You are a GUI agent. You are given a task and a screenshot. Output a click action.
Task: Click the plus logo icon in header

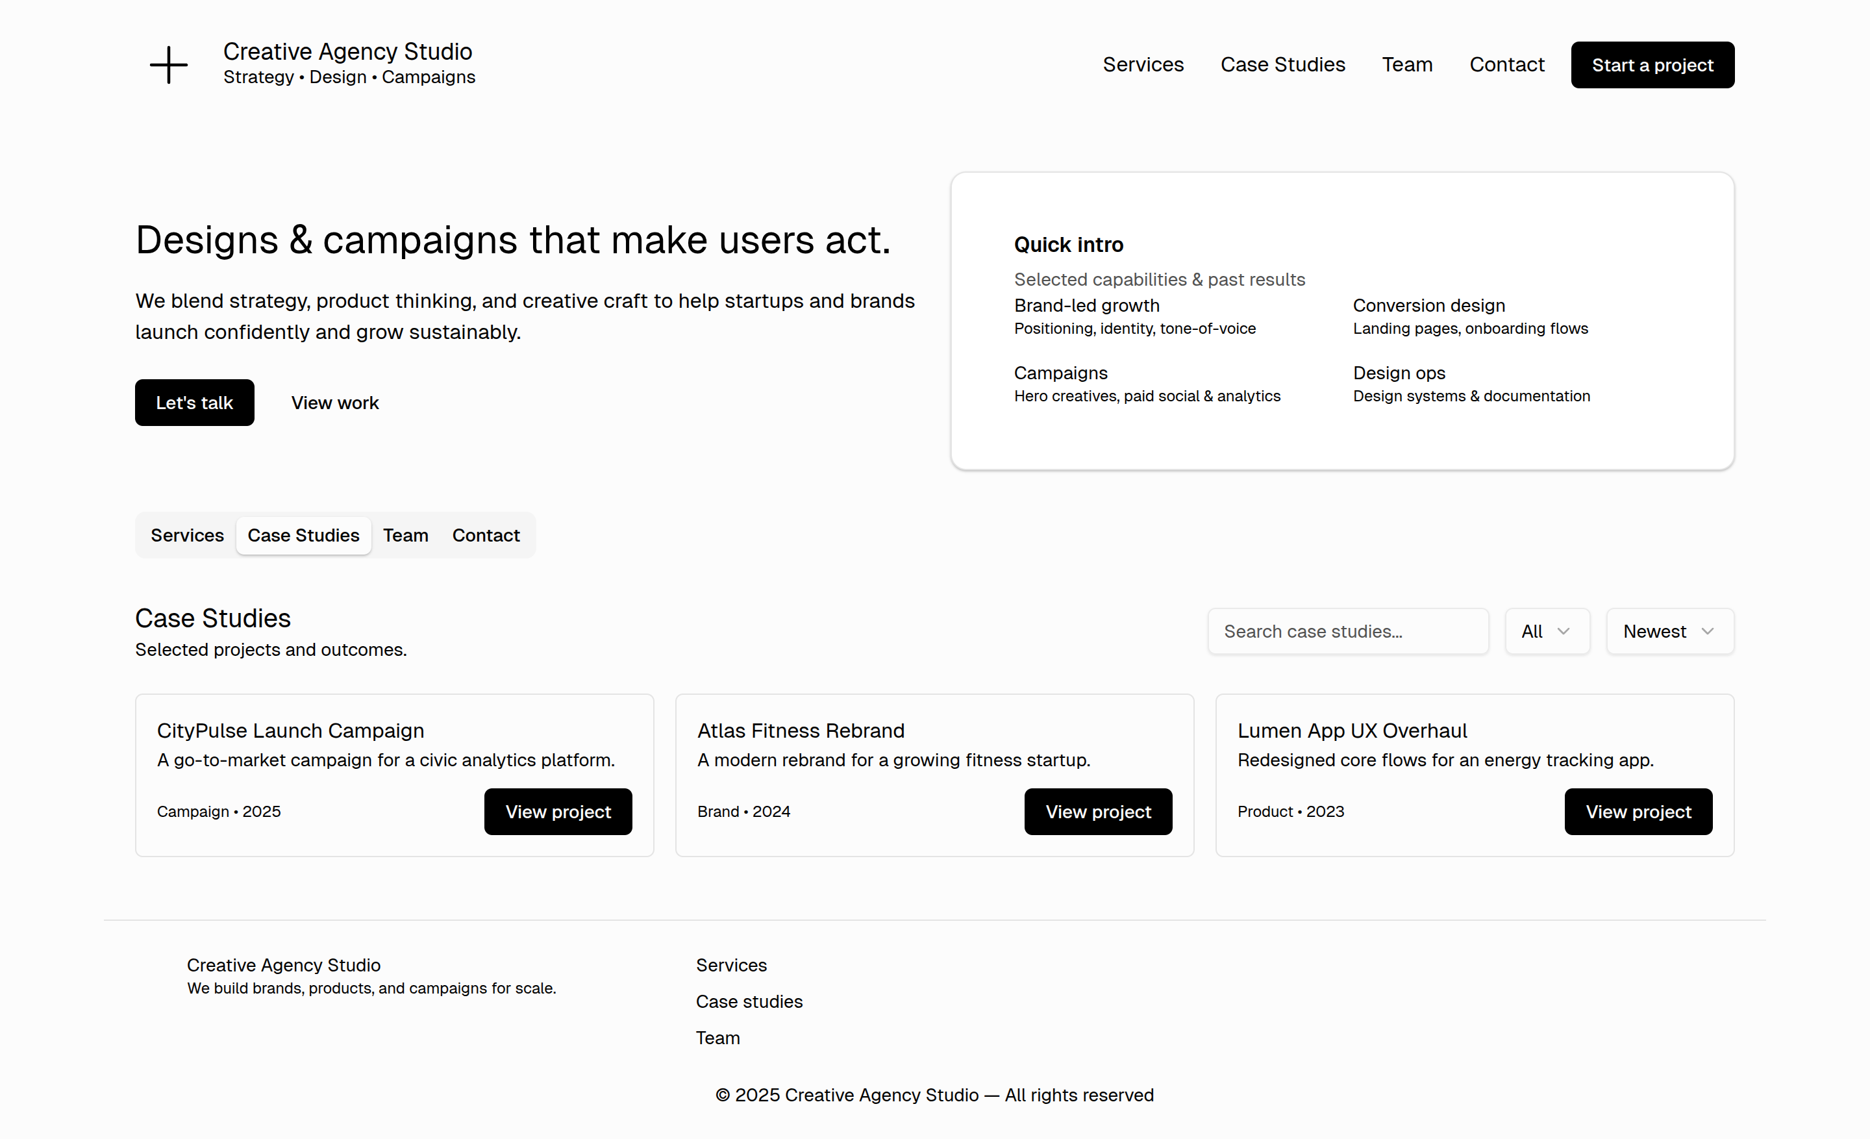168,64
